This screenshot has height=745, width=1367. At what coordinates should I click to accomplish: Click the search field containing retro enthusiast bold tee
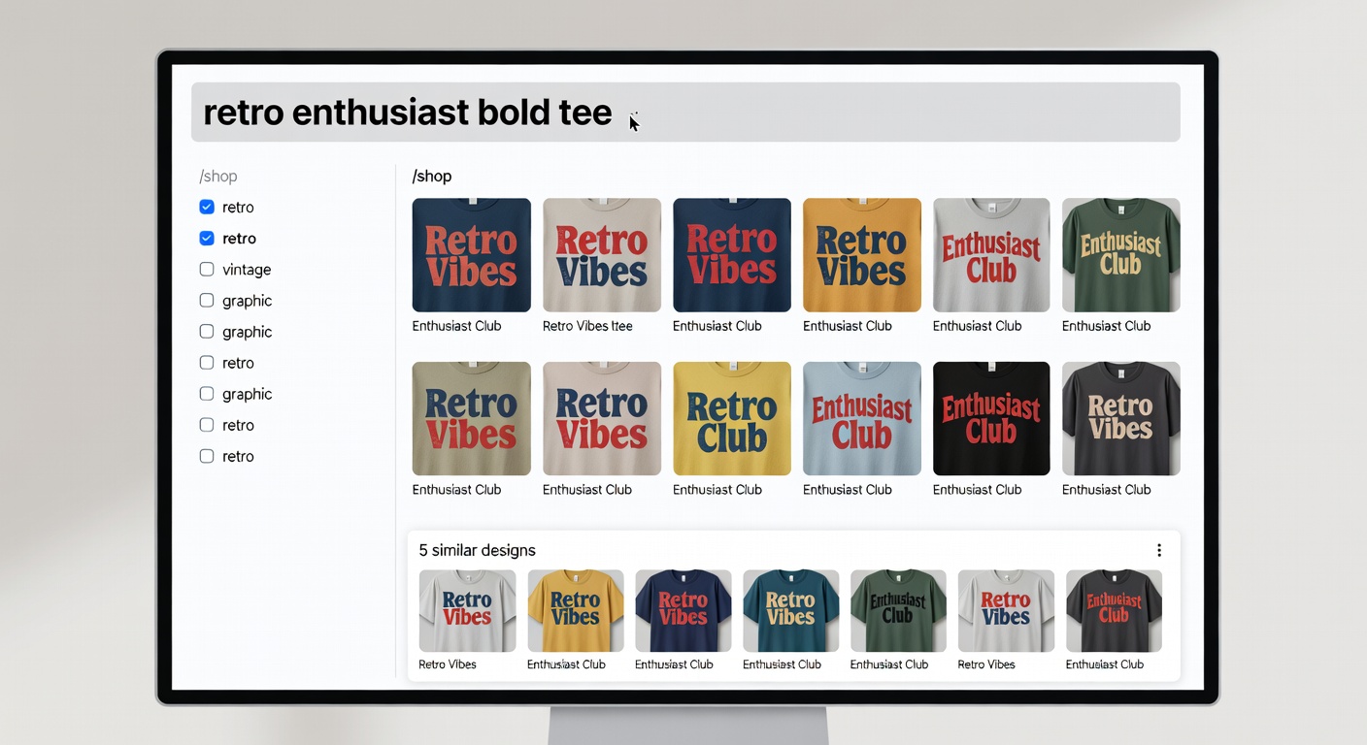click(x=685, y=113)
